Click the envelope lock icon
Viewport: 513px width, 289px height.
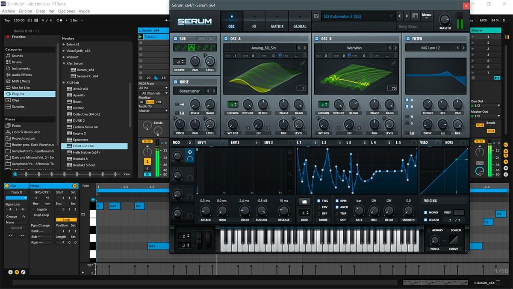(290, 152)
